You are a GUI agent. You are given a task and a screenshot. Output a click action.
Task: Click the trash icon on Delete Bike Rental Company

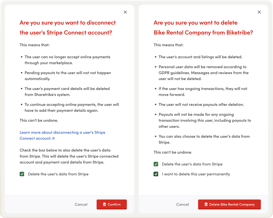(206, 204)
